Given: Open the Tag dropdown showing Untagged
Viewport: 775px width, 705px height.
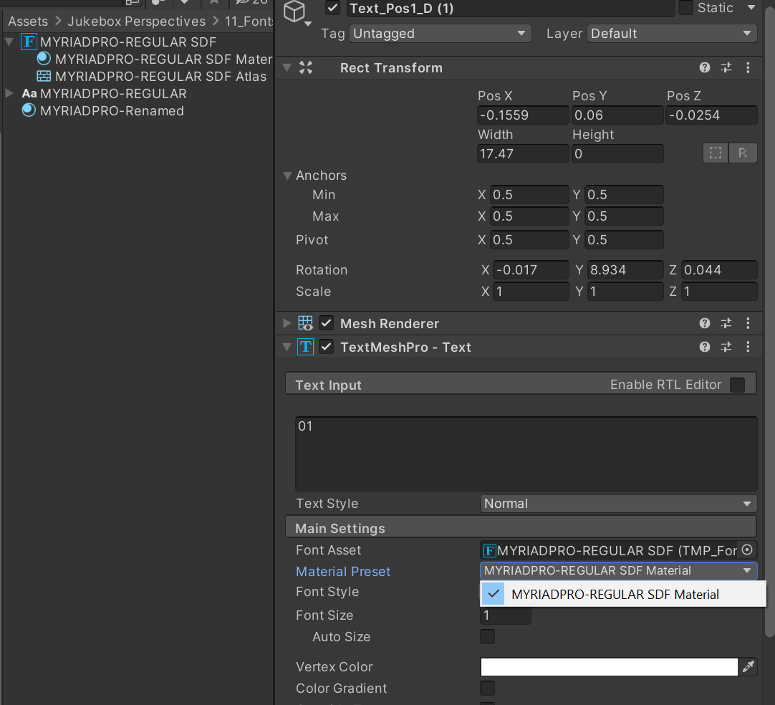Looking at the screenshot, I should (440, 33).
